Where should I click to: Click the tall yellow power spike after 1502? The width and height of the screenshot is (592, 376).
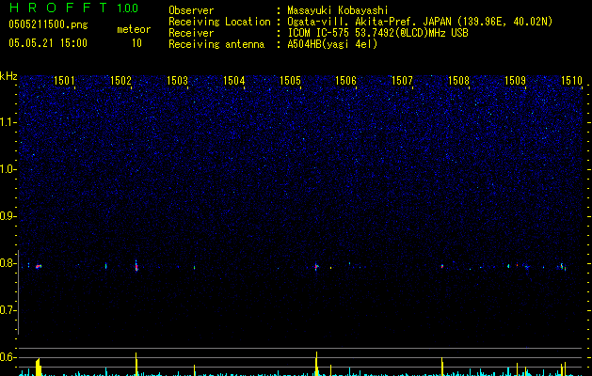(136, 364)
